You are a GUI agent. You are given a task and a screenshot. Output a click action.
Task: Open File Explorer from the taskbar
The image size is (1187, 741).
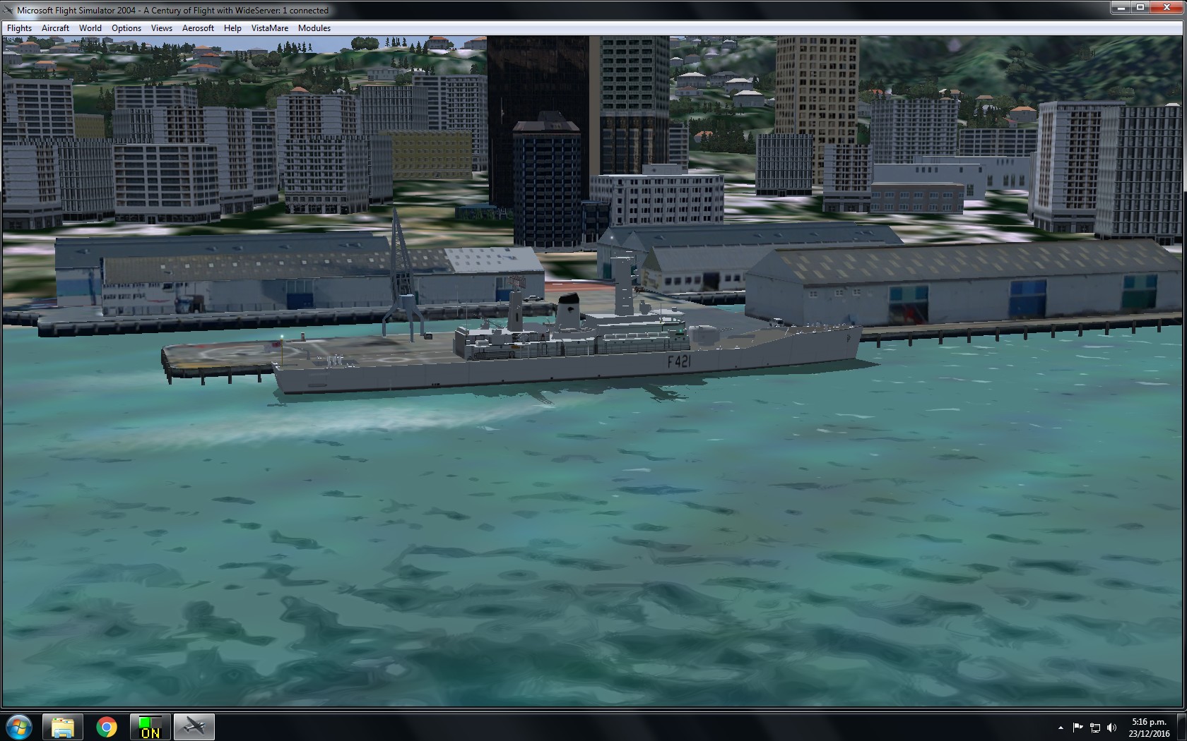coord(63,727)
